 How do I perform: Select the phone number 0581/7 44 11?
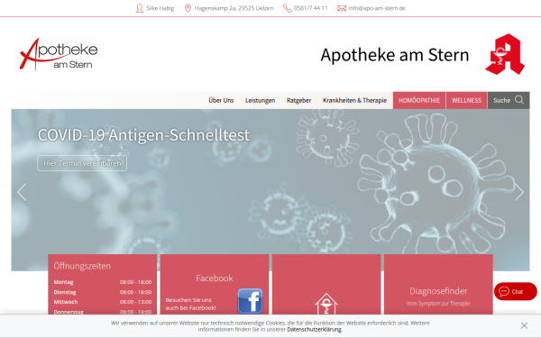click(x=310, y=8)
